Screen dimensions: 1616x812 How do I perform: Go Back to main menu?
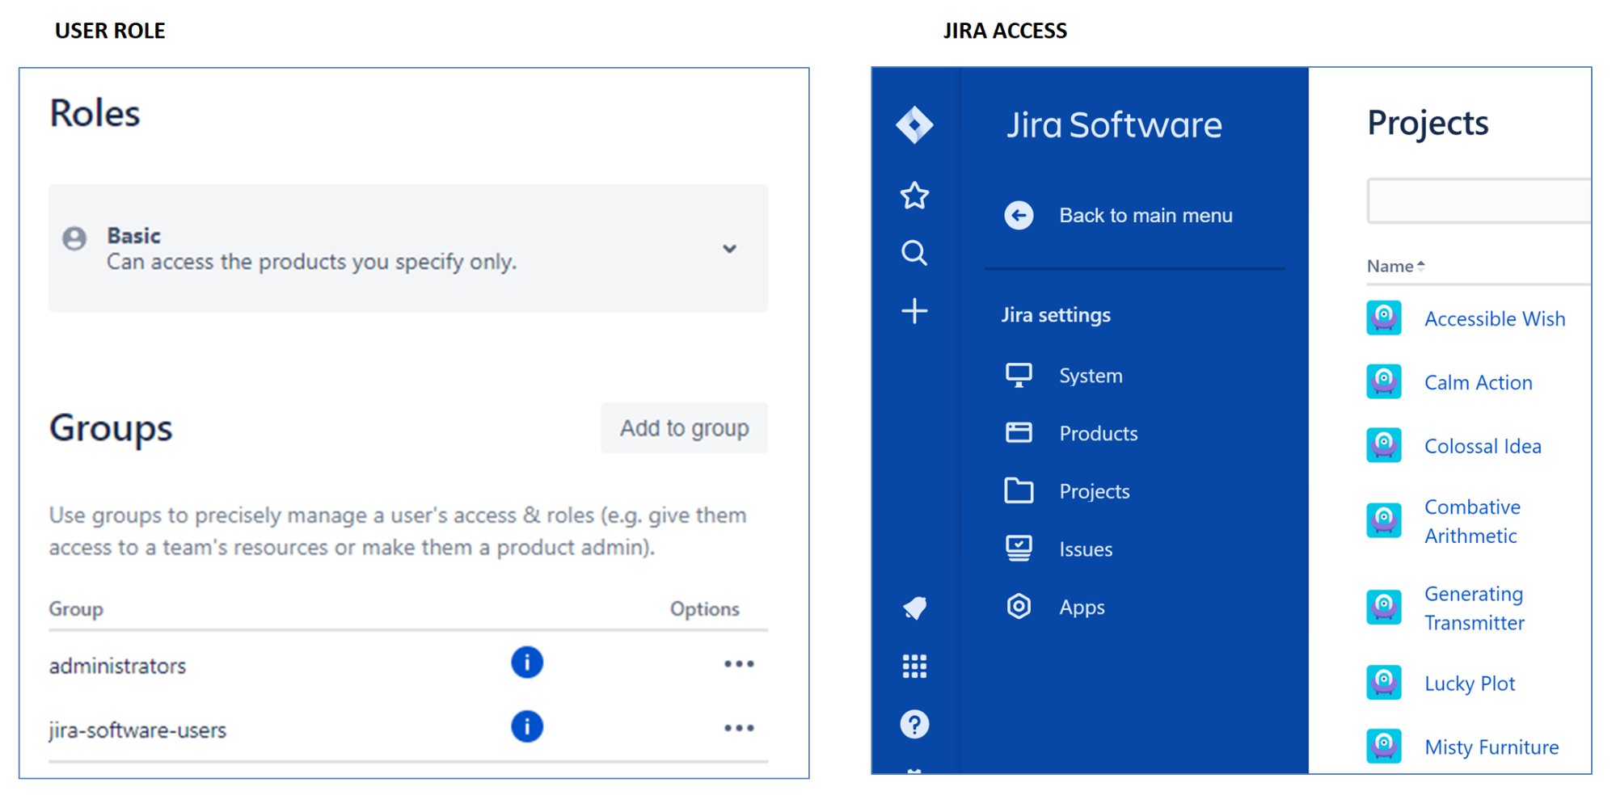[x=1146, y=215]
